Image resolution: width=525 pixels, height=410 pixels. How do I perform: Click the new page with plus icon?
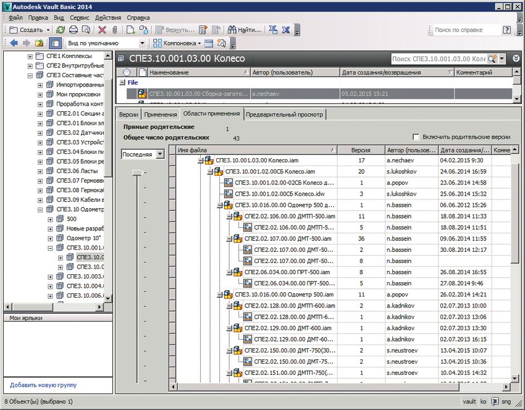[x=130, y=30]
